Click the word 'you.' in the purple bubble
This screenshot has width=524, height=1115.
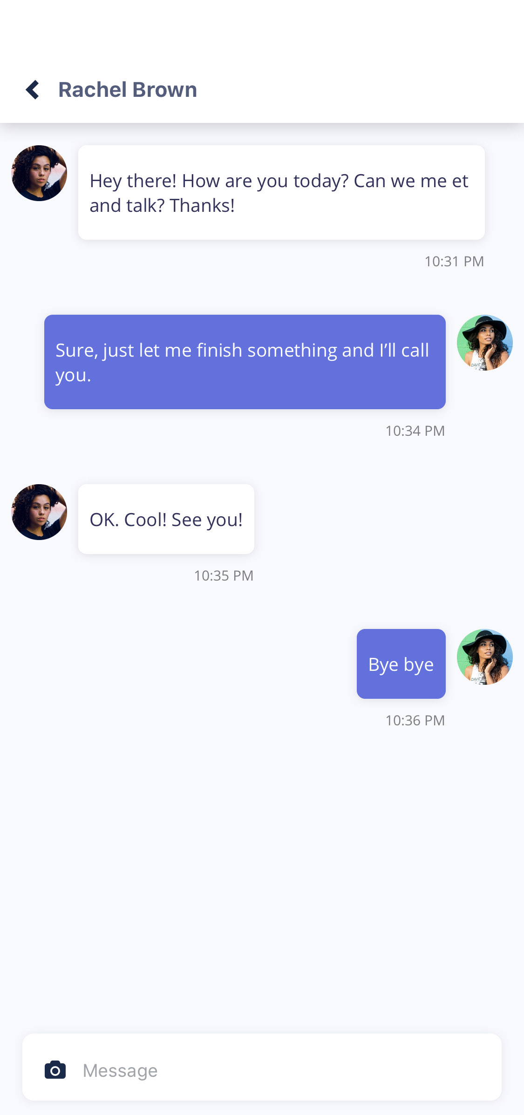[73, 376]
